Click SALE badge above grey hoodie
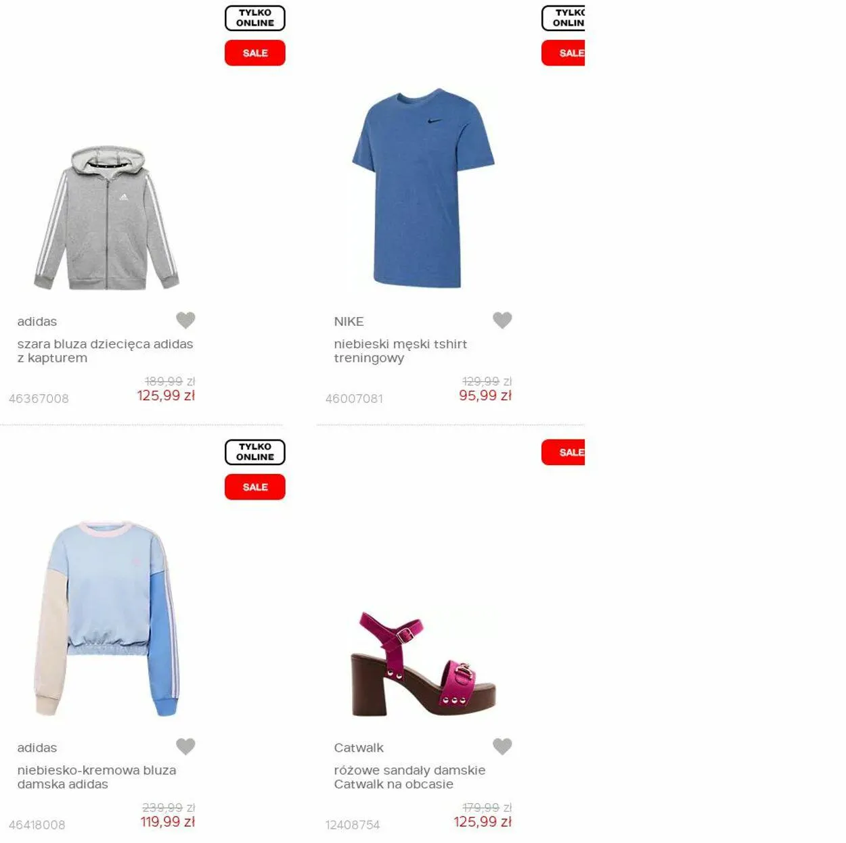Screen dimensions: 846x843 [x=255, y=53]
